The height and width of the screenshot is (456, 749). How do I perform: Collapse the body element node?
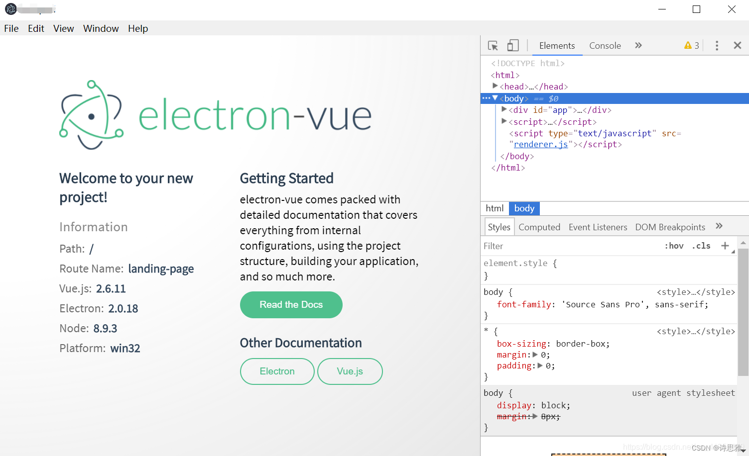(x=495, y=98)
